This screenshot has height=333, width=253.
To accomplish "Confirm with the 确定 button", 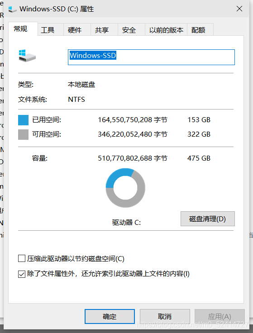I will click(x=110, y=316).
